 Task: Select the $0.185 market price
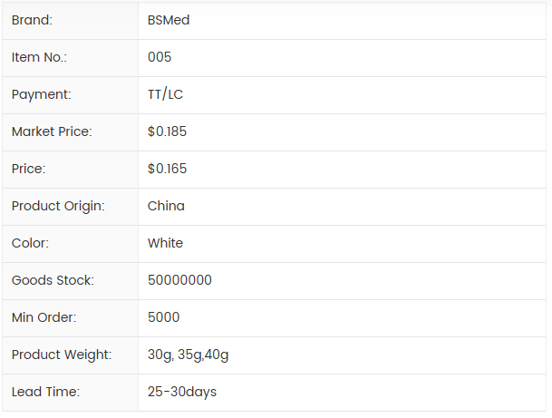pos(167,131)
